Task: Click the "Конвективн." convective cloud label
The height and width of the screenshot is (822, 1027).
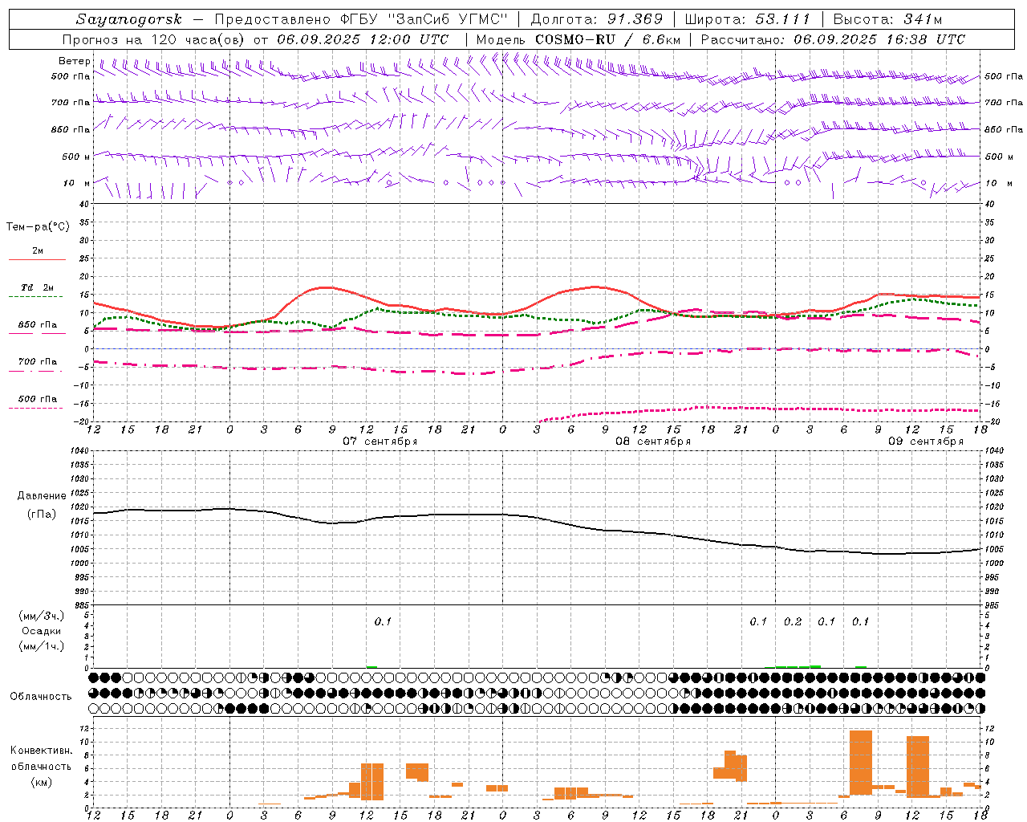Action: [42, 751]
